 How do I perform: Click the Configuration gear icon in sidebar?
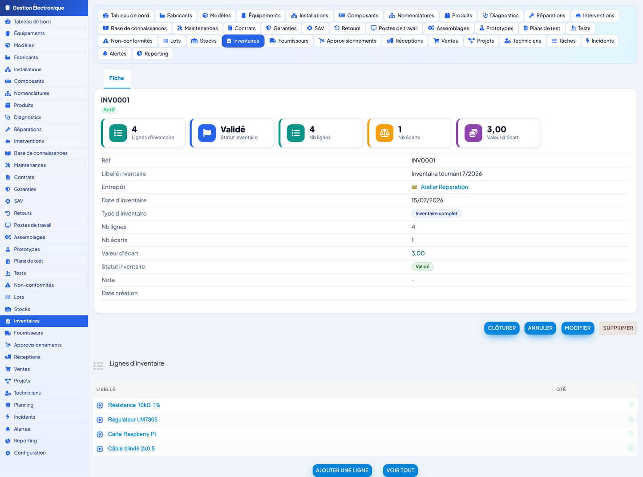(8, 453)
